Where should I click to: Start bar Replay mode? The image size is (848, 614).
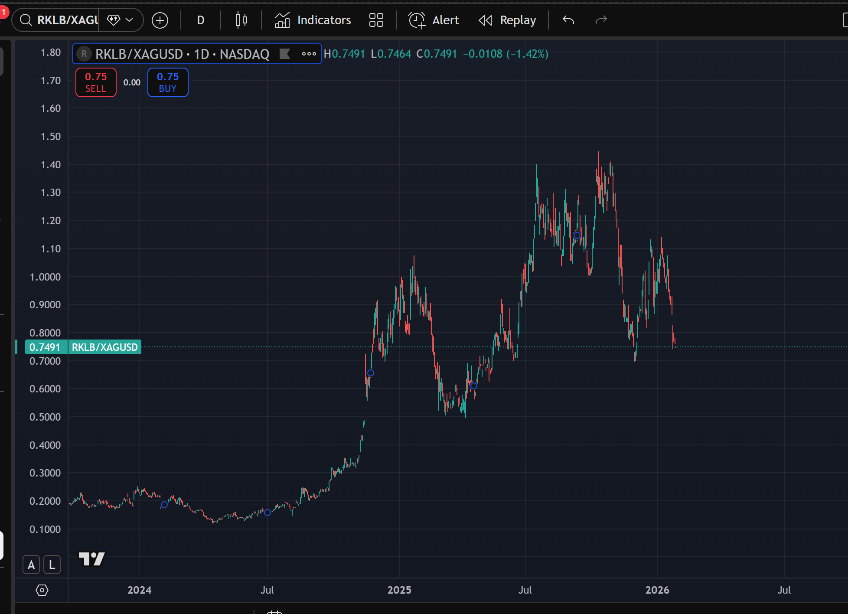[508, 20]
